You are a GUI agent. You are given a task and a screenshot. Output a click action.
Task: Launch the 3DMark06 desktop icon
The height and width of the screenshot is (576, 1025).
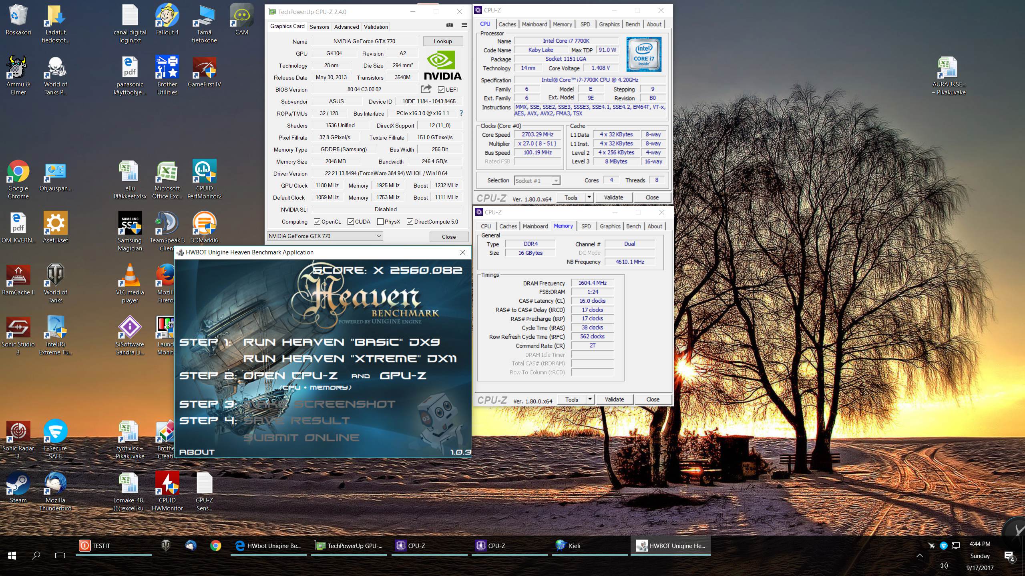coord(204,228)
